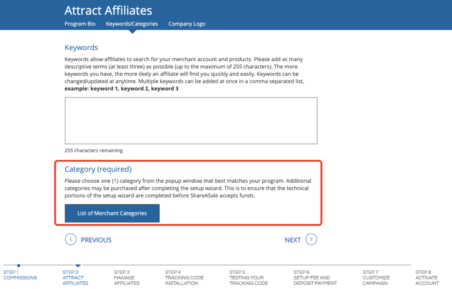
Task: Click the Step 2 triangle progress marker
Action: coord(78,266)
